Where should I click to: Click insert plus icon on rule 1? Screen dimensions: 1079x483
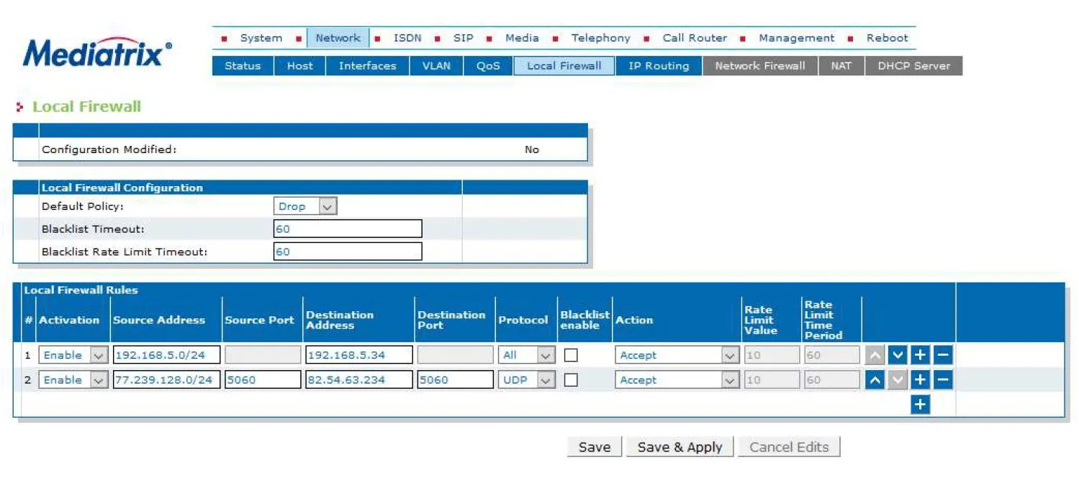(x=920, y=355)
